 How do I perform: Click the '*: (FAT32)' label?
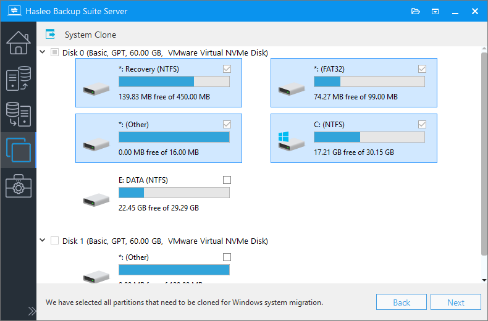pos(329,69)
